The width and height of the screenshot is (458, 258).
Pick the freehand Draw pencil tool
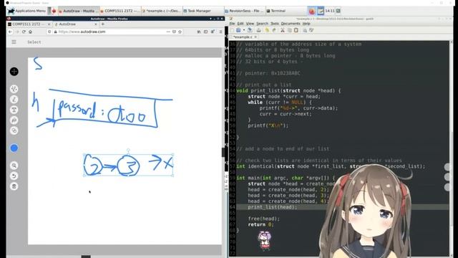pos(14,100)
